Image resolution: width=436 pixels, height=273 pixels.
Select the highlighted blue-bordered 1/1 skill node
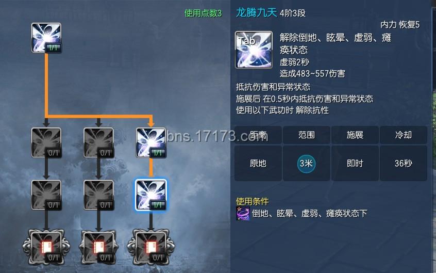click(151, 195)
